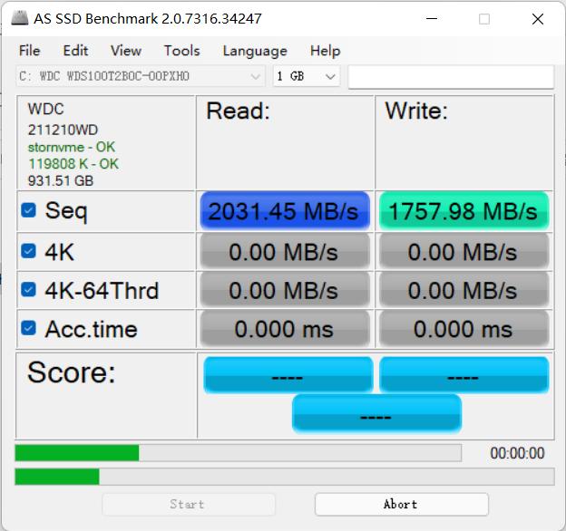This screenshot has height=531, width=566.
Task: Click the stornvme - OK driver status
Action: [72, 147]
